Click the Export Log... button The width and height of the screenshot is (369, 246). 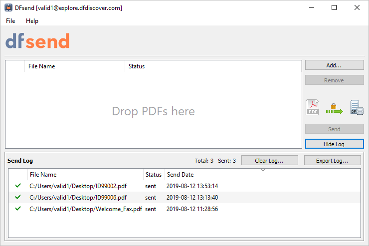[332, 161]
